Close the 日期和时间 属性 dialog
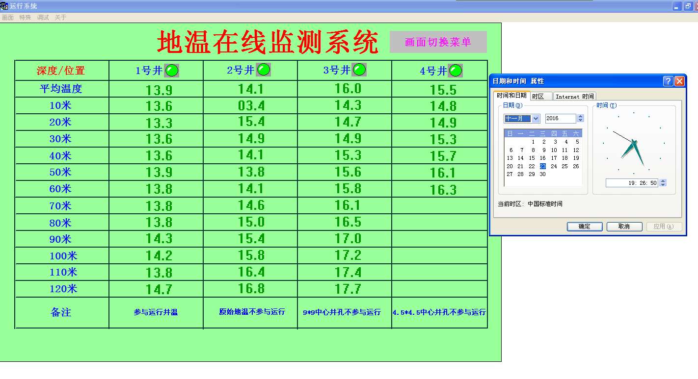 (679, 81)
